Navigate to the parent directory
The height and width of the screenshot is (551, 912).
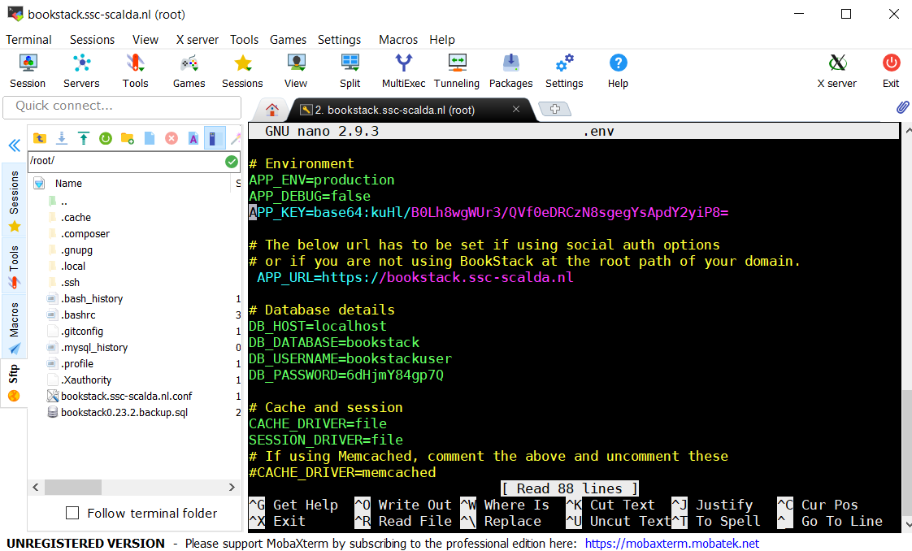pos(40,138)
